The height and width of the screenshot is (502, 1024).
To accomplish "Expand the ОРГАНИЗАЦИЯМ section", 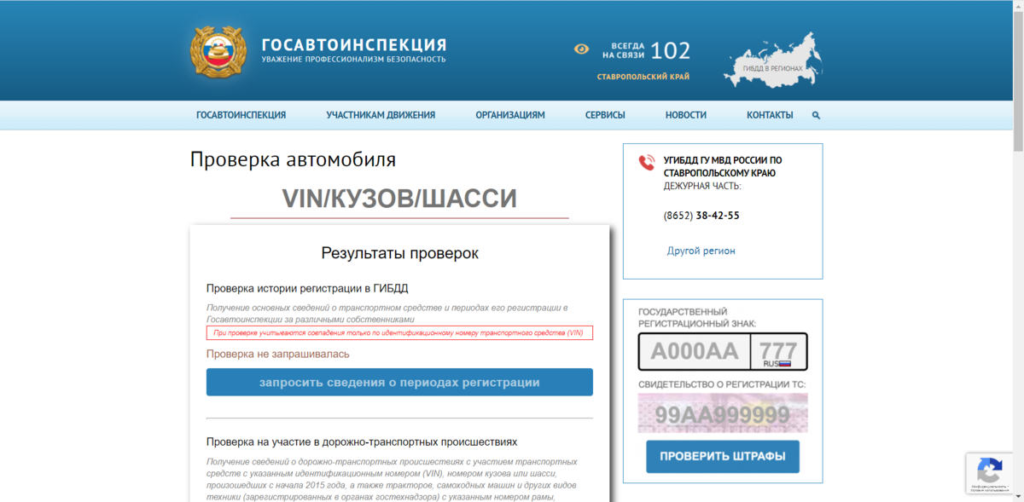I will point(510,115).
